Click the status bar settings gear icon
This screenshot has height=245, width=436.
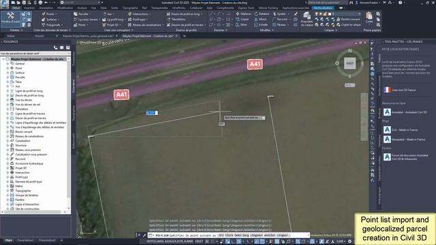(x=349, y=242)
